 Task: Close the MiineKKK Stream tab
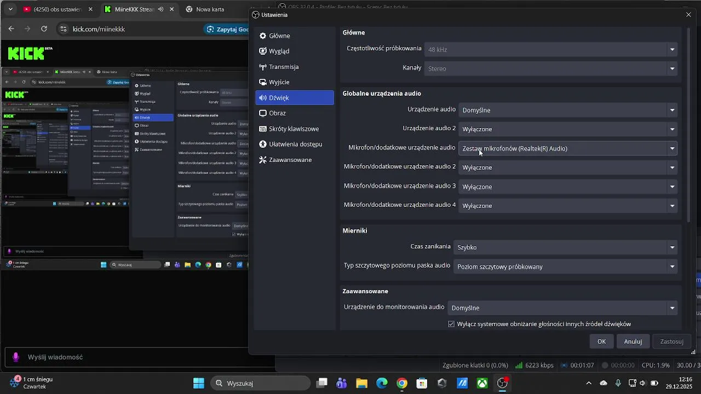click(x=171, y=9)
